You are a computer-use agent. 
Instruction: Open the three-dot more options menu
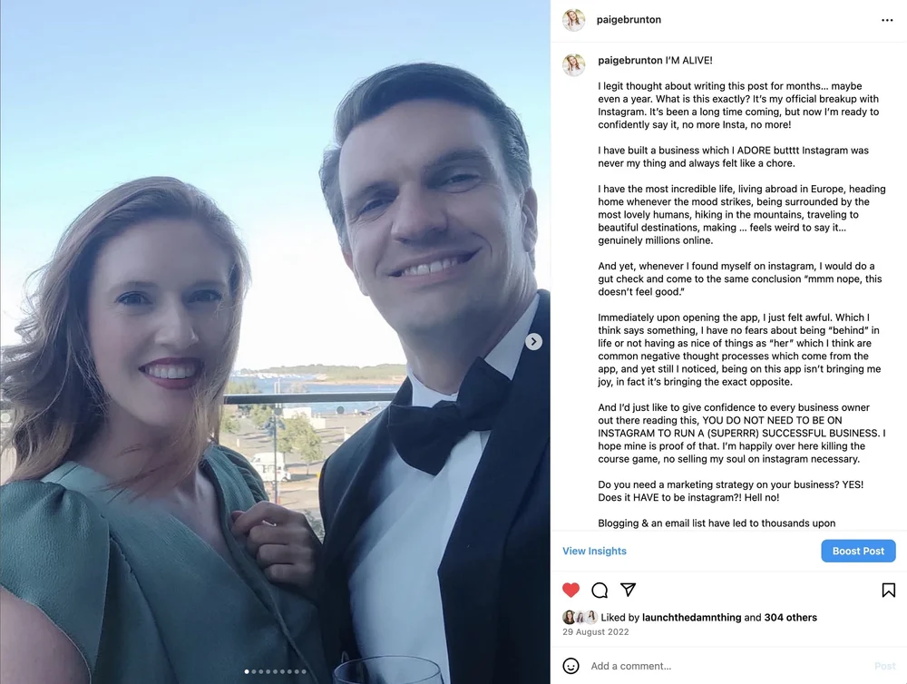point(887,20)
